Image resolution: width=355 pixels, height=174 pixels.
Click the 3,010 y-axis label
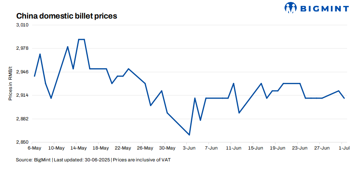pyautogui.click(x=23, y=25)
